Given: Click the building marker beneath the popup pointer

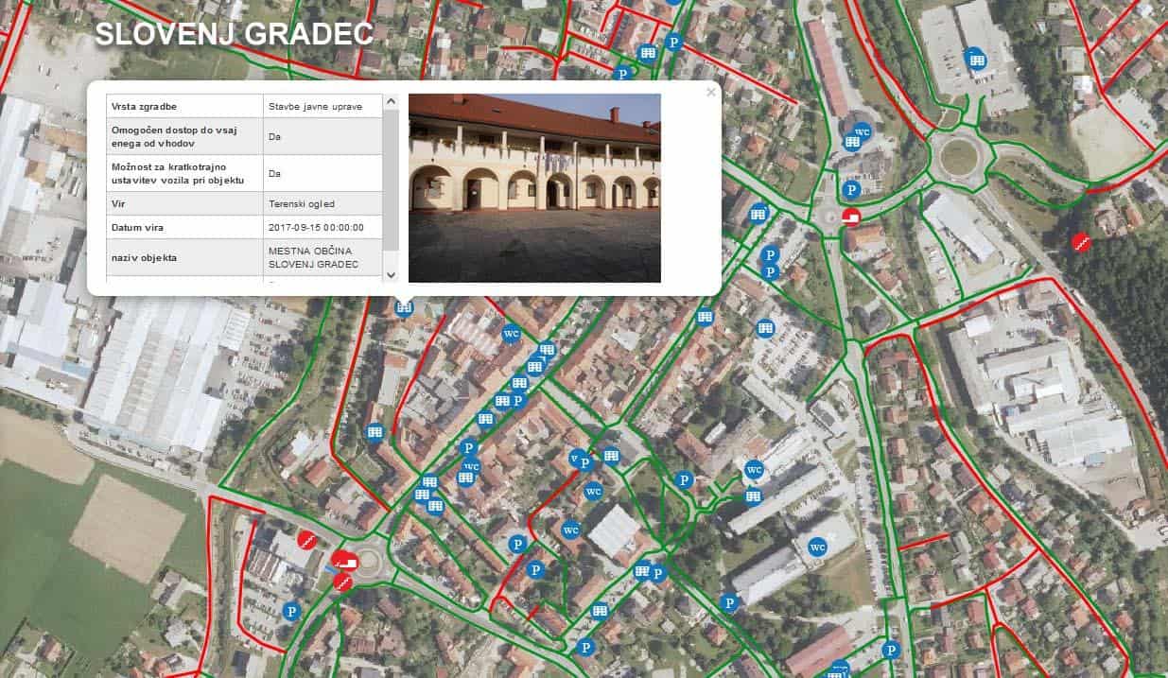Looking at the screenshot, I should tap(405, 307).
